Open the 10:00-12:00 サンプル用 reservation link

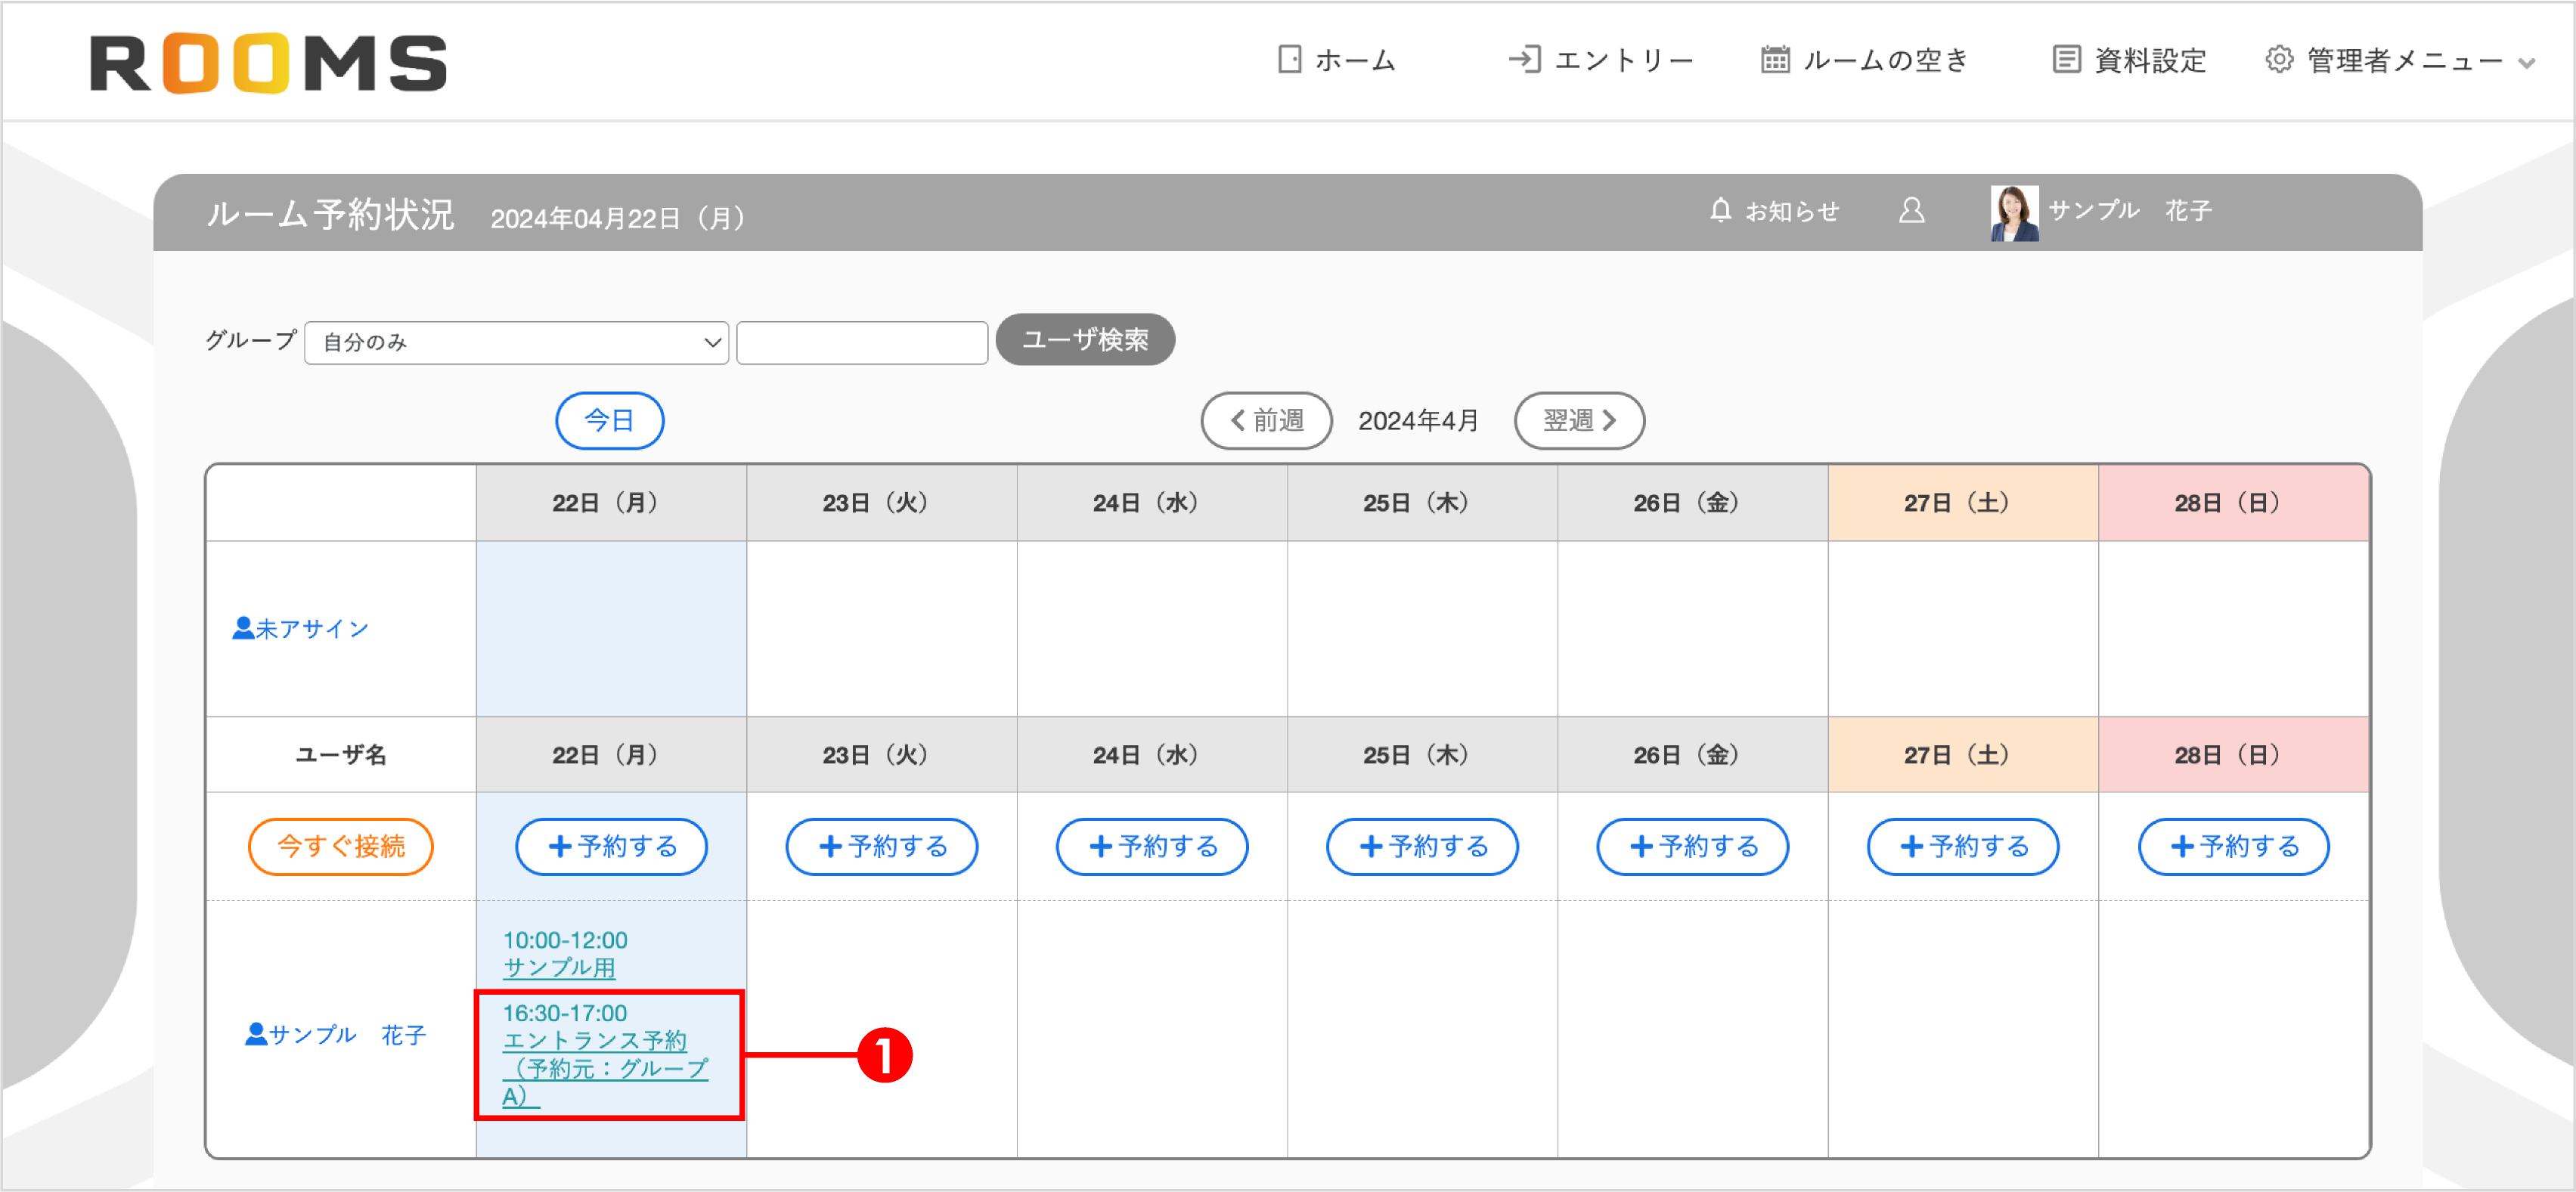pos(565,953)
